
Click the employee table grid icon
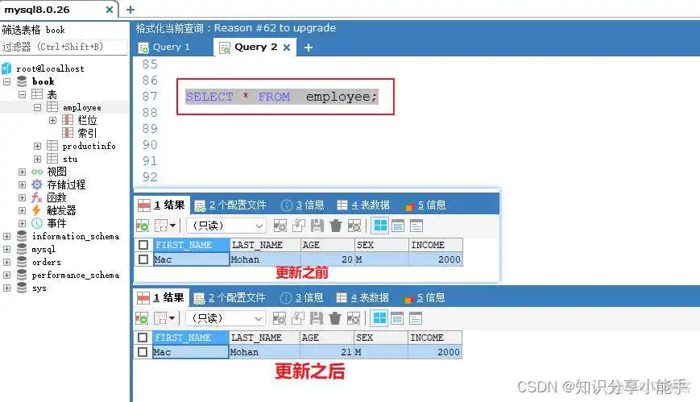[52, 107]
